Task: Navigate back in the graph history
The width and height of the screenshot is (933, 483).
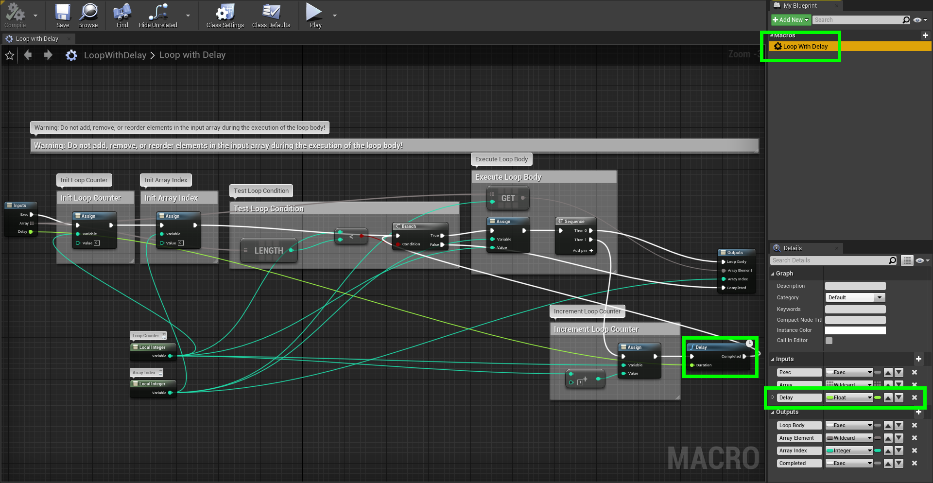Action: point(28,55)
